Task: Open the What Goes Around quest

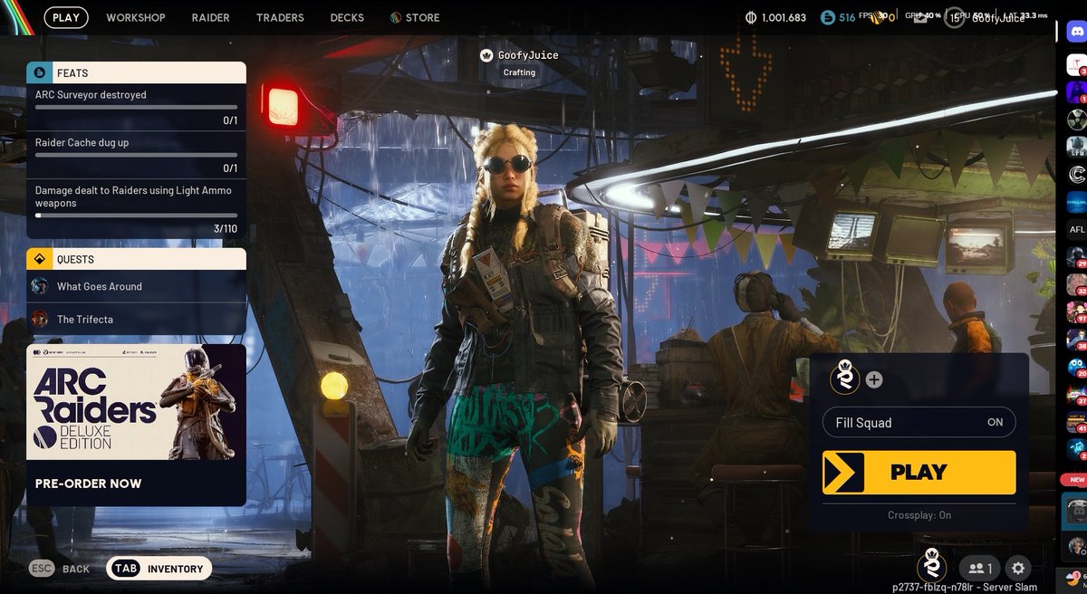Action: 136,286
